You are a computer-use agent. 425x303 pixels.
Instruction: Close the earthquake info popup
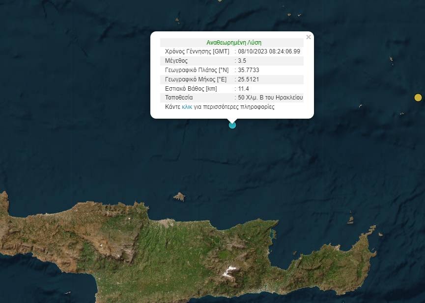point(309,37)
